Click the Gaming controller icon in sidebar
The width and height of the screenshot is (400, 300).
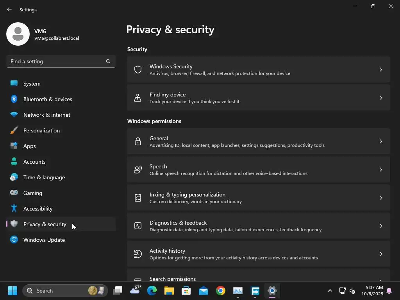tap(14, 193)
